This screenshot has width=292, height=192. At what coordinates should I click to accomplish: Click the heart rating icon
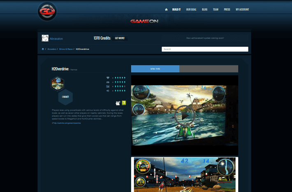(108, 78)
